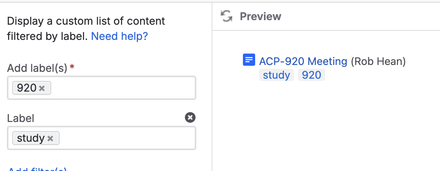440x171 pixels.
Task: Click the Add filter(s) link
Action: click(37, 169)
